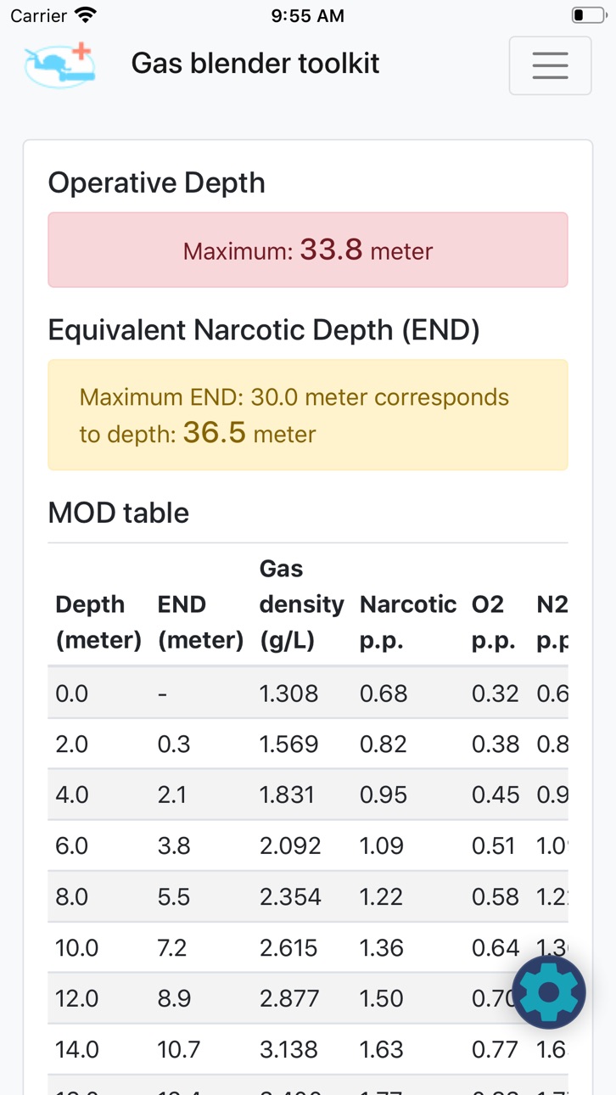Tap the Maximum 33.8 meter alert
This screenshot has width=616, height=1095.
[x=308, y=250]
